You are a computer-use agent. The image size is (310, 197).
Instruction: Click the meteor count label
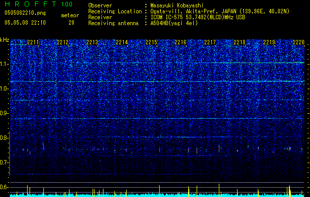(x=70, y=15)
